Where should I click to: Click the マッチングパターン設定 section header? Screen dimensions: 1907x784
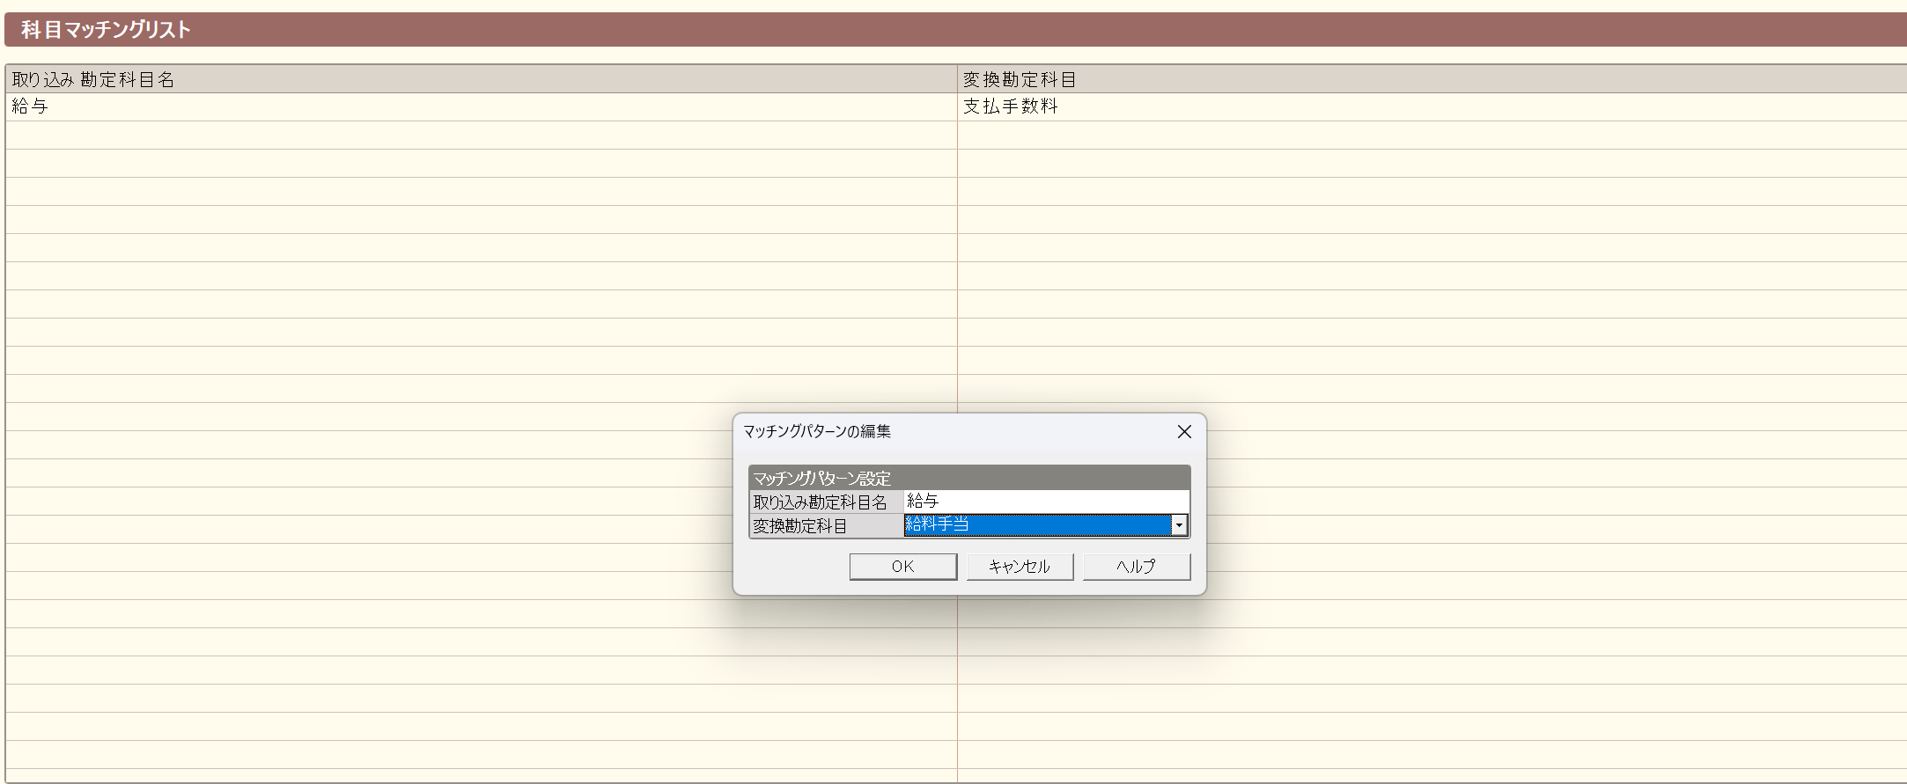tap(969, 478)
